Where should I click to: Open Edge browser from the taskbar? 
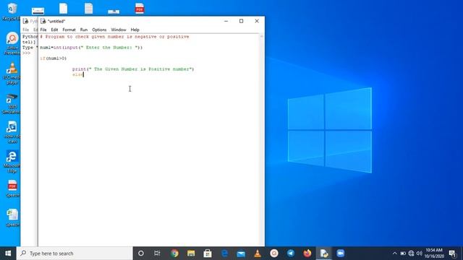(x=224, y=253)
